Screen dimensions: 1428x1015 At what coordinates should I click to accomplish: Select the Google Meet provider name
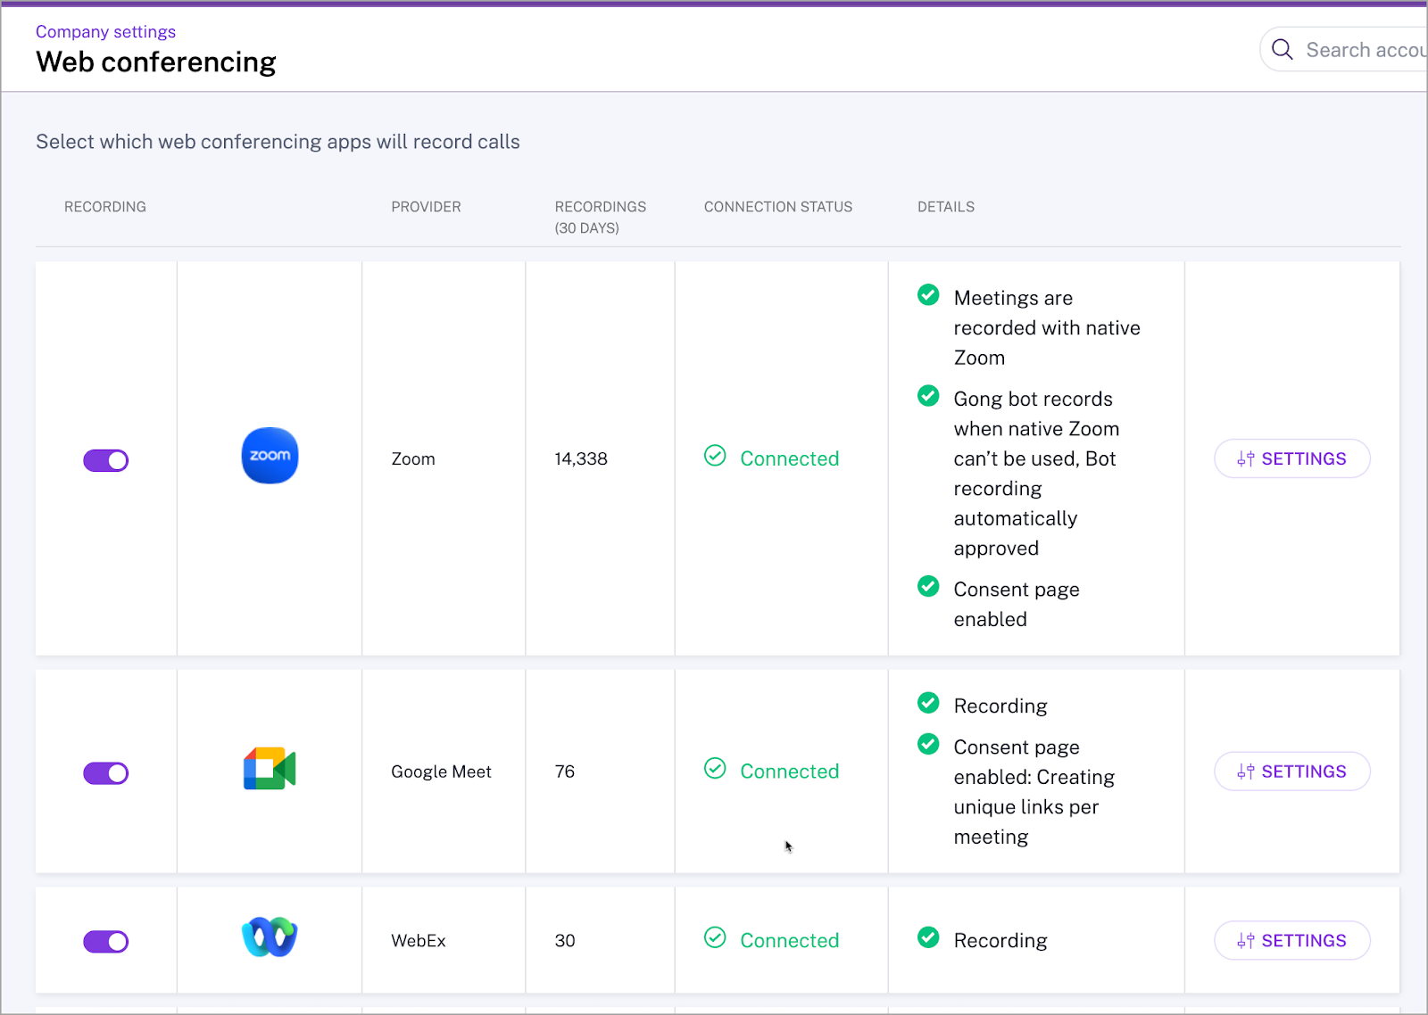[441, 772]
